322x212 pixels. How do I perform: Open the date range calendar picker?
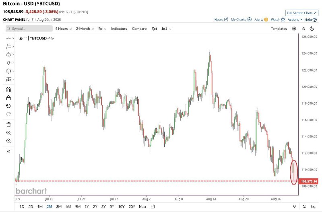click(153, 206)
